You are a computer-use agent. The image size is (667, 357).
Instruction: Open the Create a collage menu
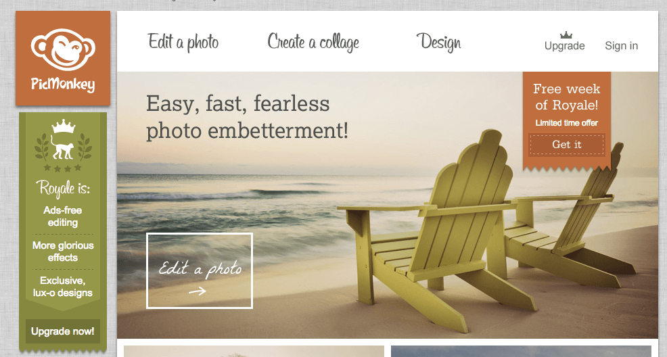coord(313,42)
